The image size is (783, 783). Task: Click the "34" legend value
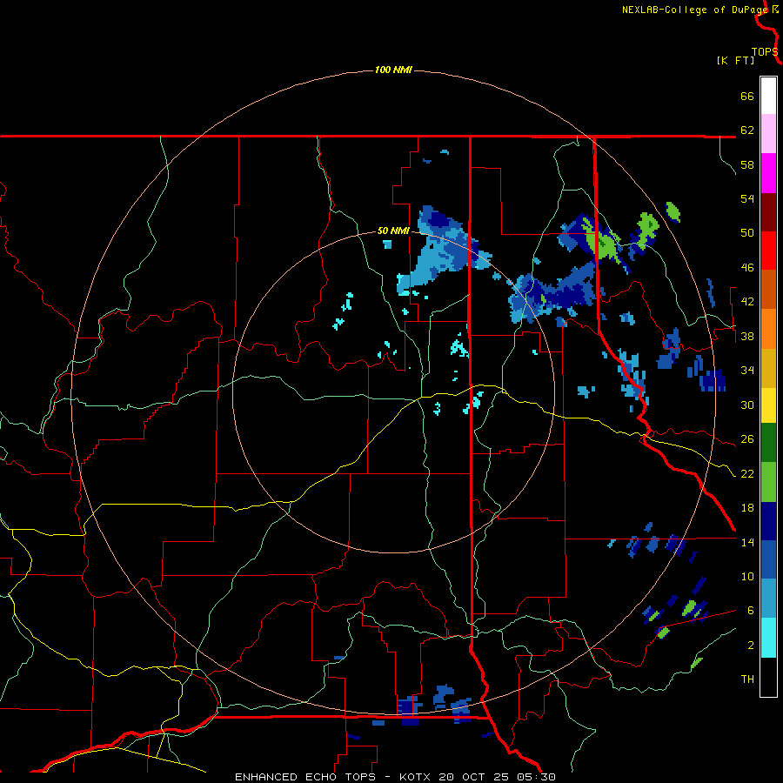[747, 371]
